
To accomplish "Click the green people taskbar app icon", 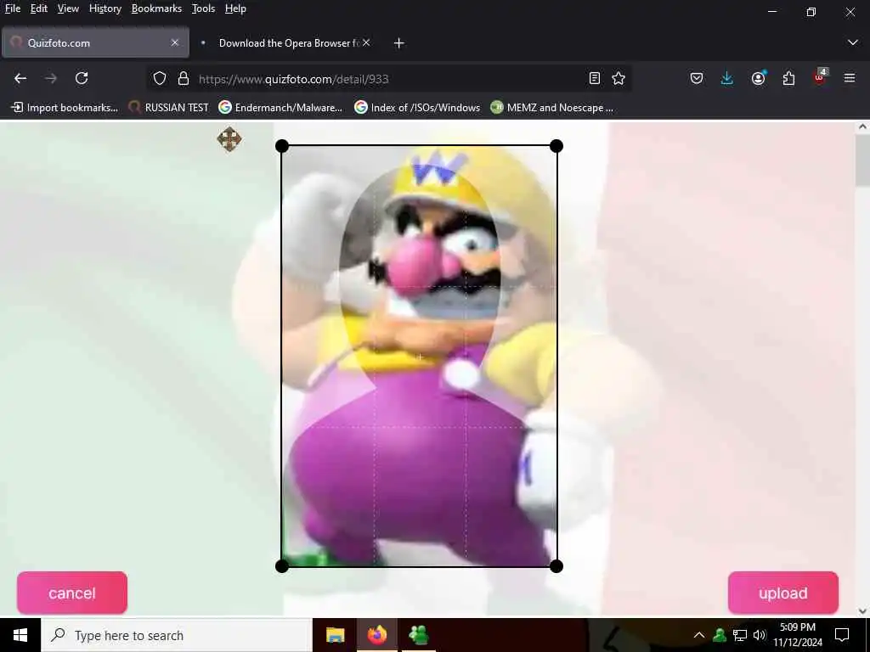I will pos(418,635).
